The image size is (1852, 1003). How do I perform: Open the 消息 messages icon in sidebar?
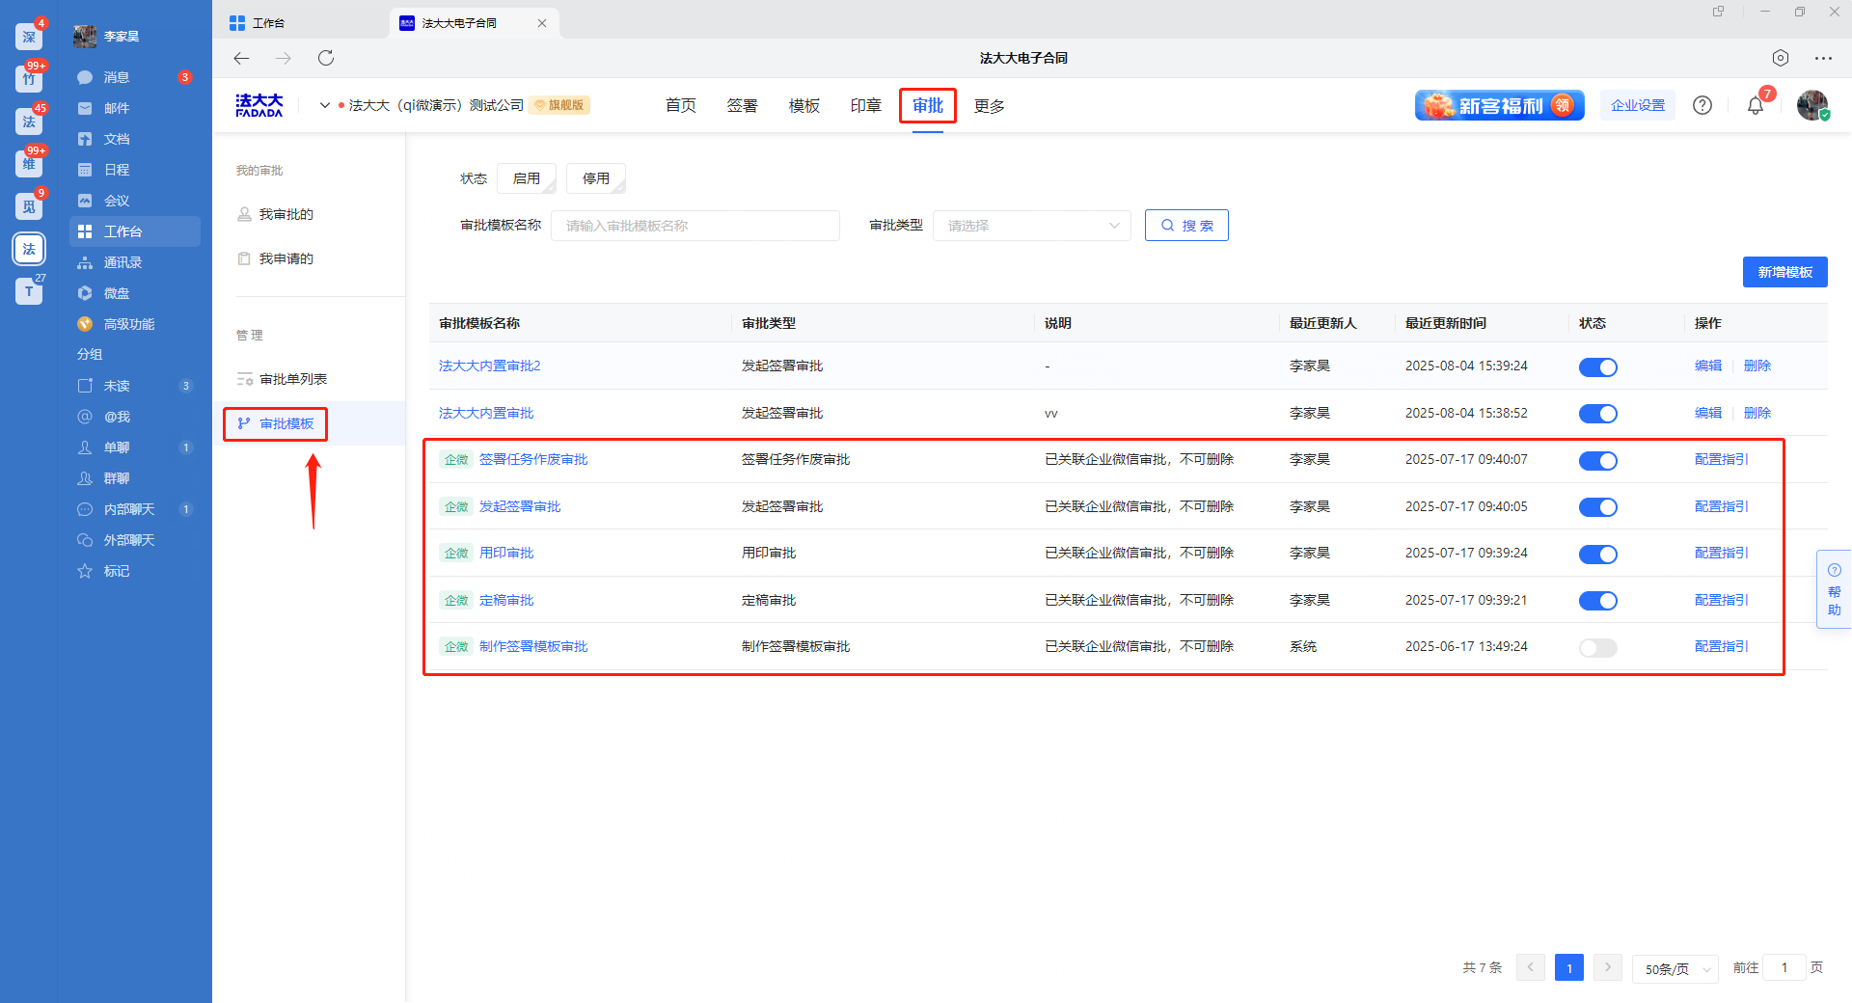[x=85, y=77]
